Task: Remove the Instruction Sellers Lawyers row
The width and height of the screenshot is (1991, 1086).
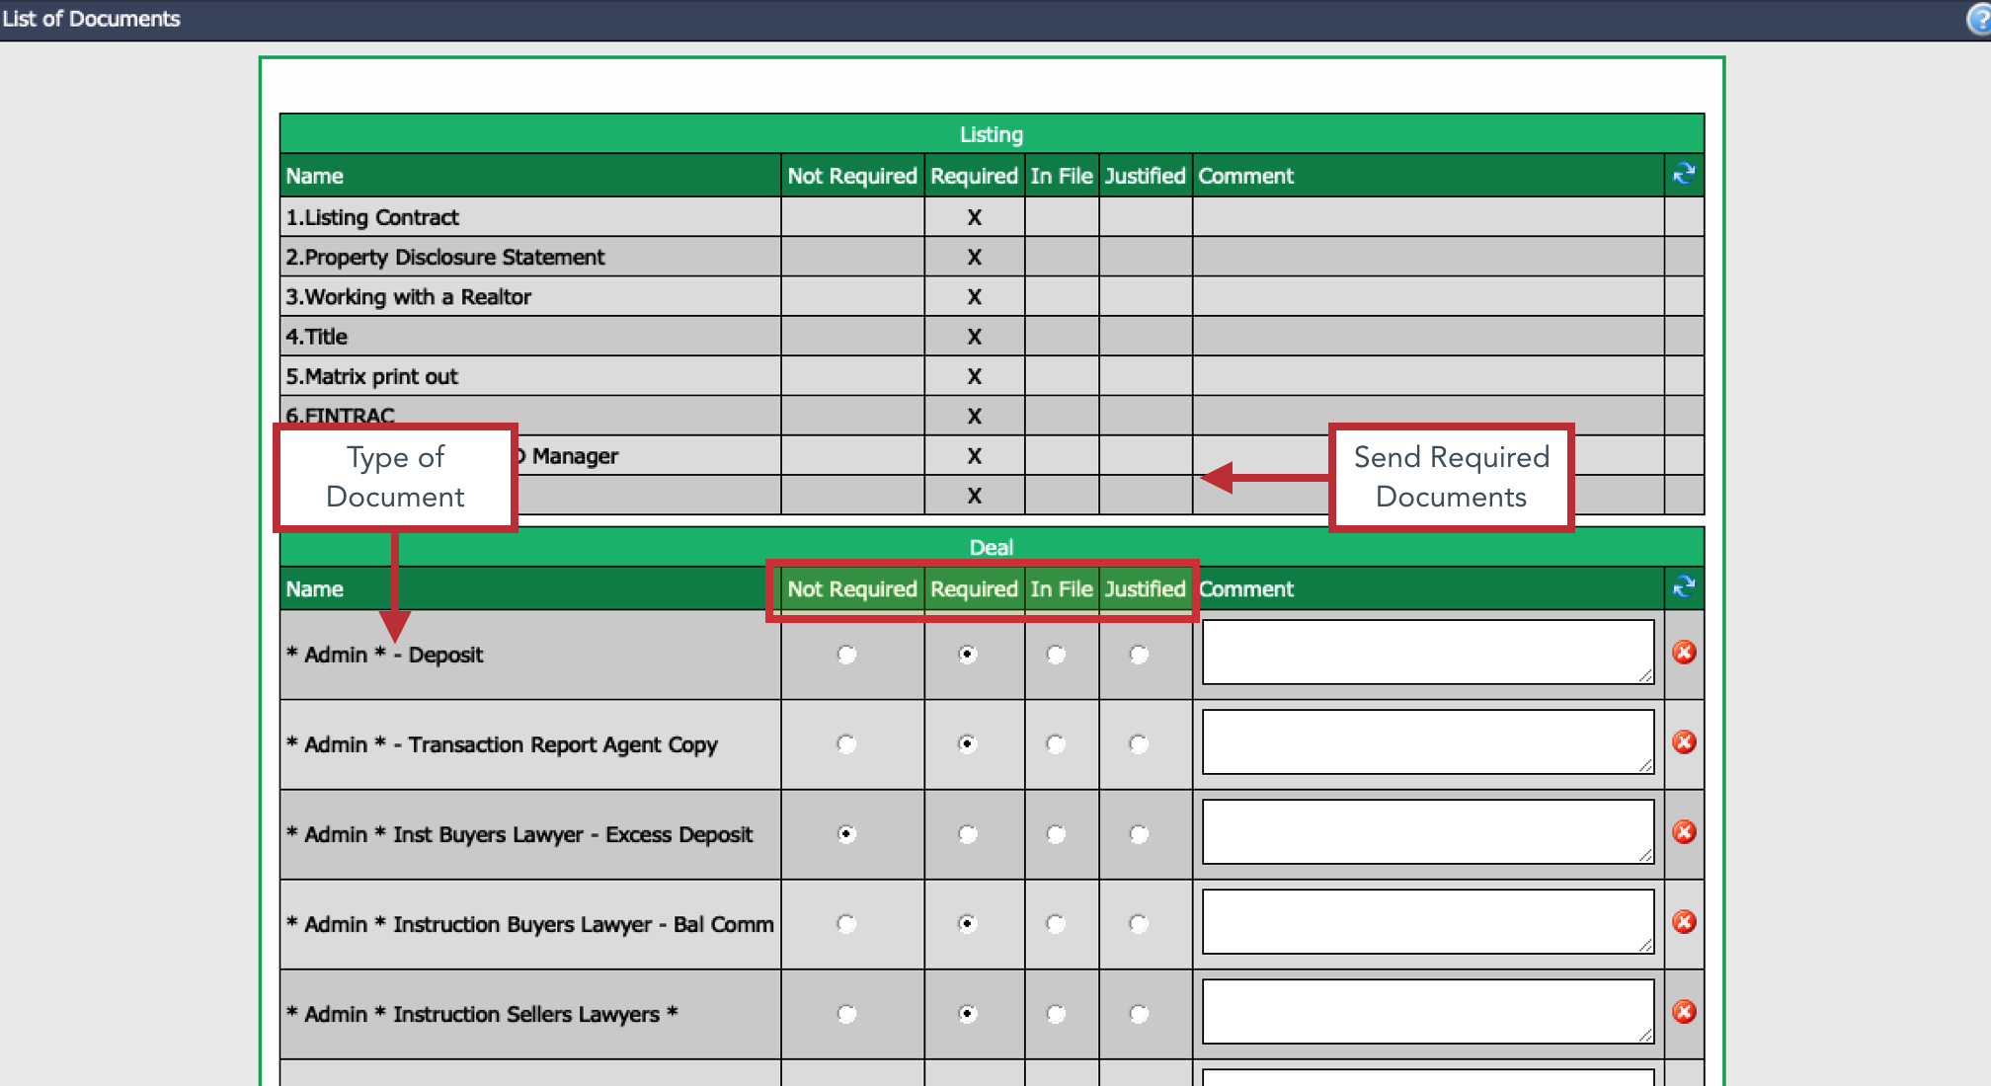Action: tap(1684, 1011)
